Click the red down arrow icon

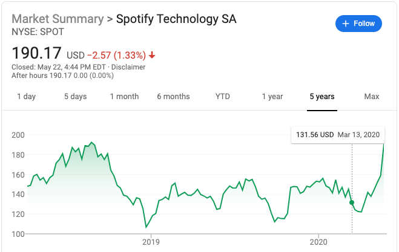point(152,55)
